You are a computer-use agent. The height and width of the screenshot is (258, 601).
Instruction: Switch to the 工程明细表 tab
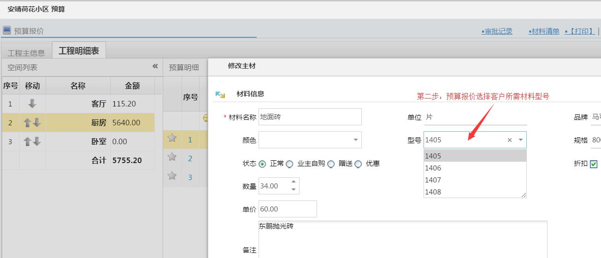79,51
